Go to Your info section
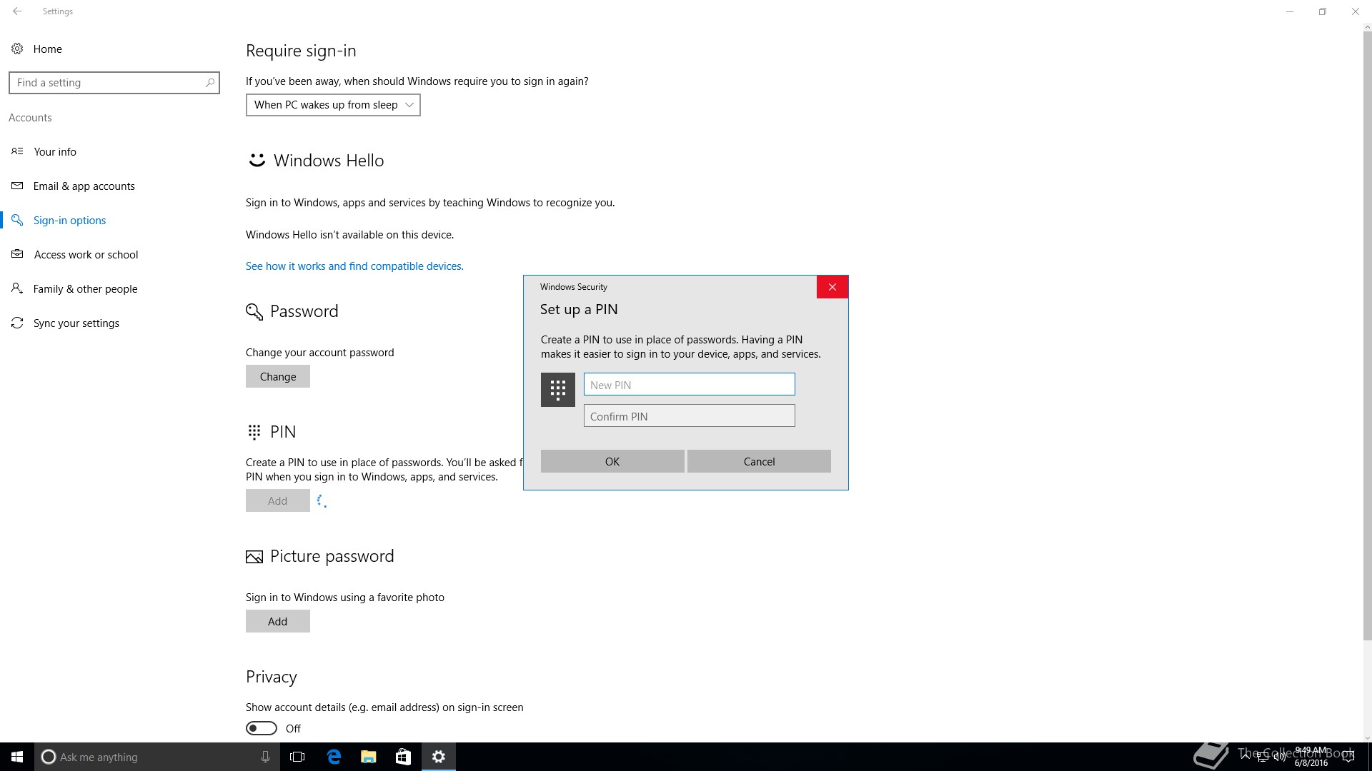 pos(54,151)
